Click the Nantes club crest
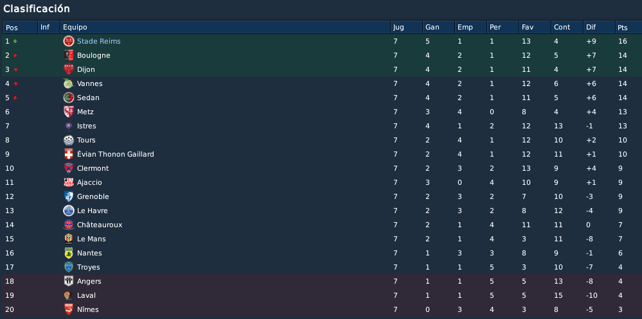This screenshot has width=642, height=319. (68, 253)
